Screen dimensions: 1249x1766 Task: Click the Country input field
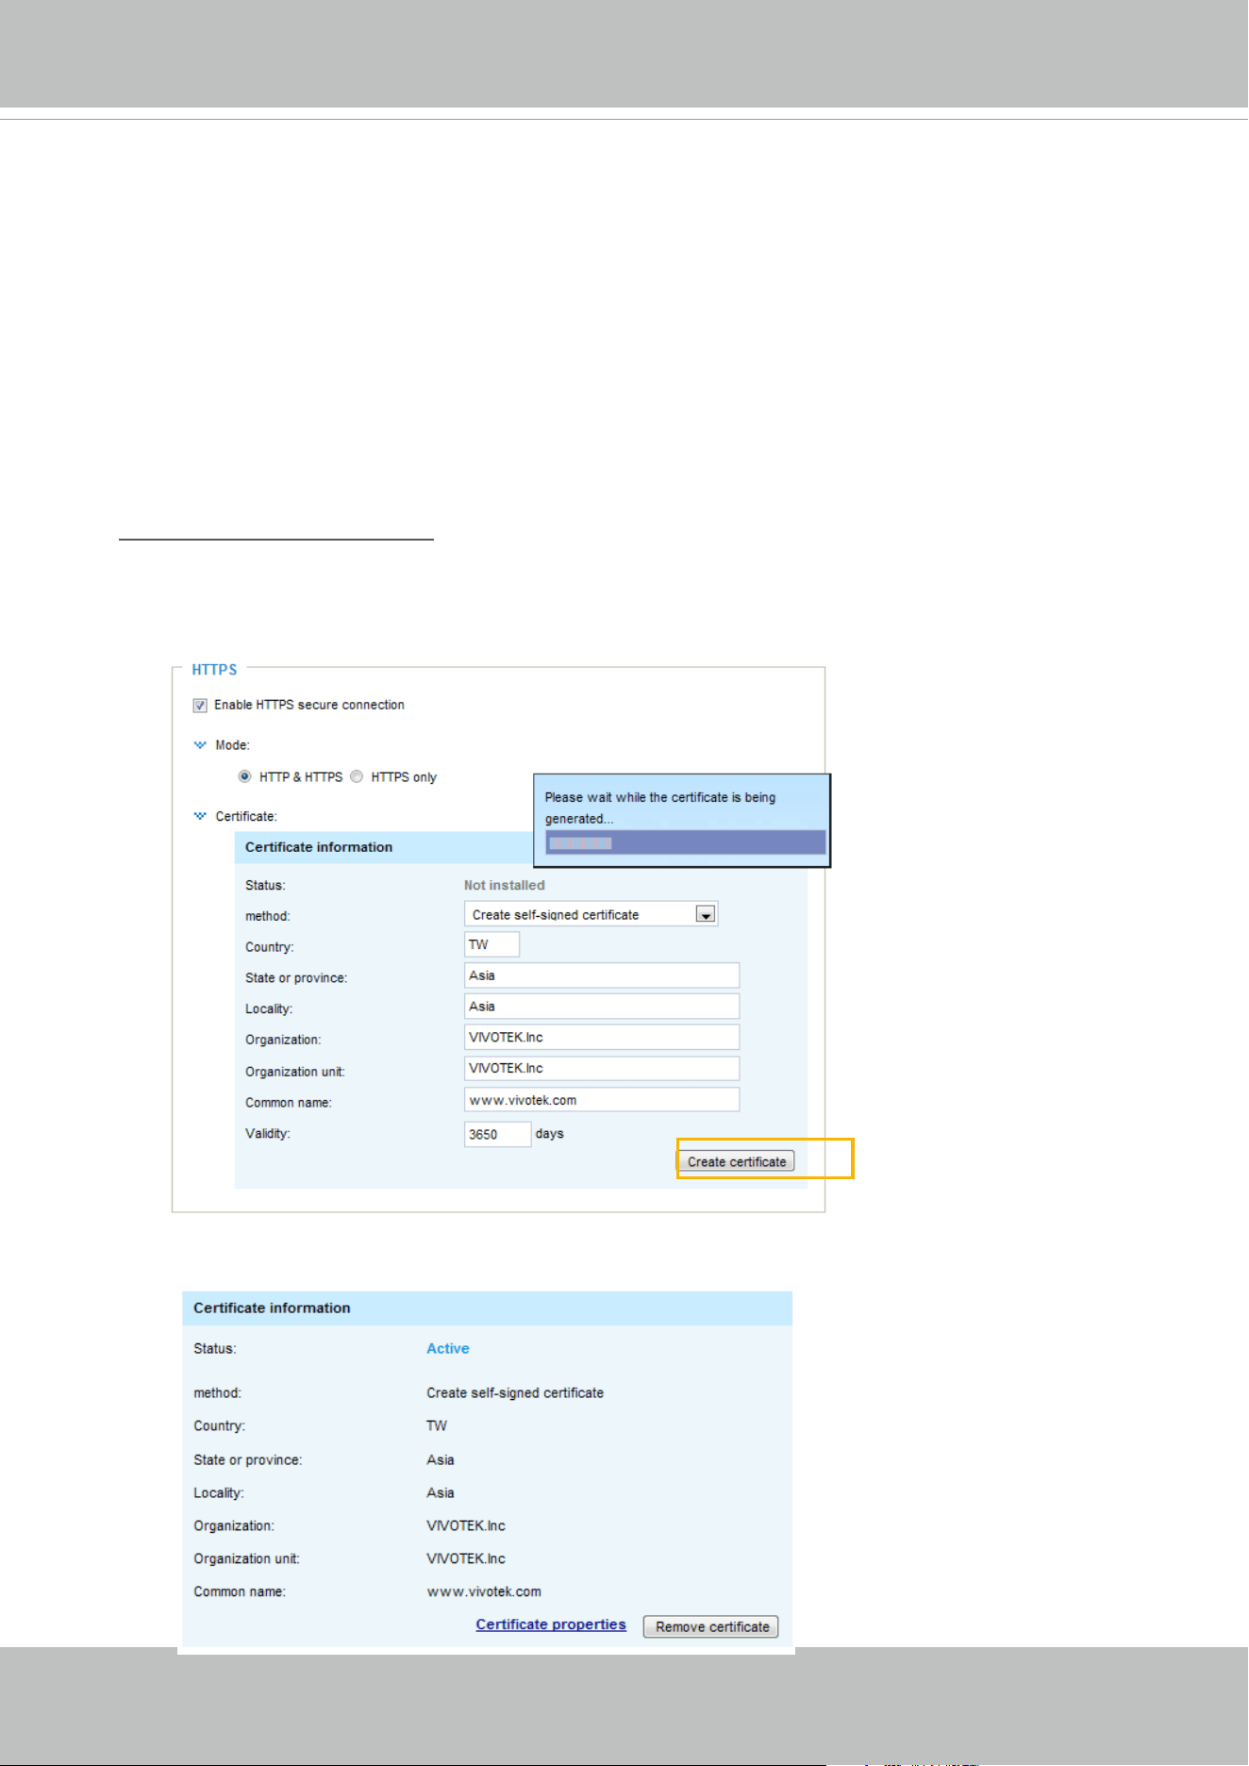[x=491, y=944]
